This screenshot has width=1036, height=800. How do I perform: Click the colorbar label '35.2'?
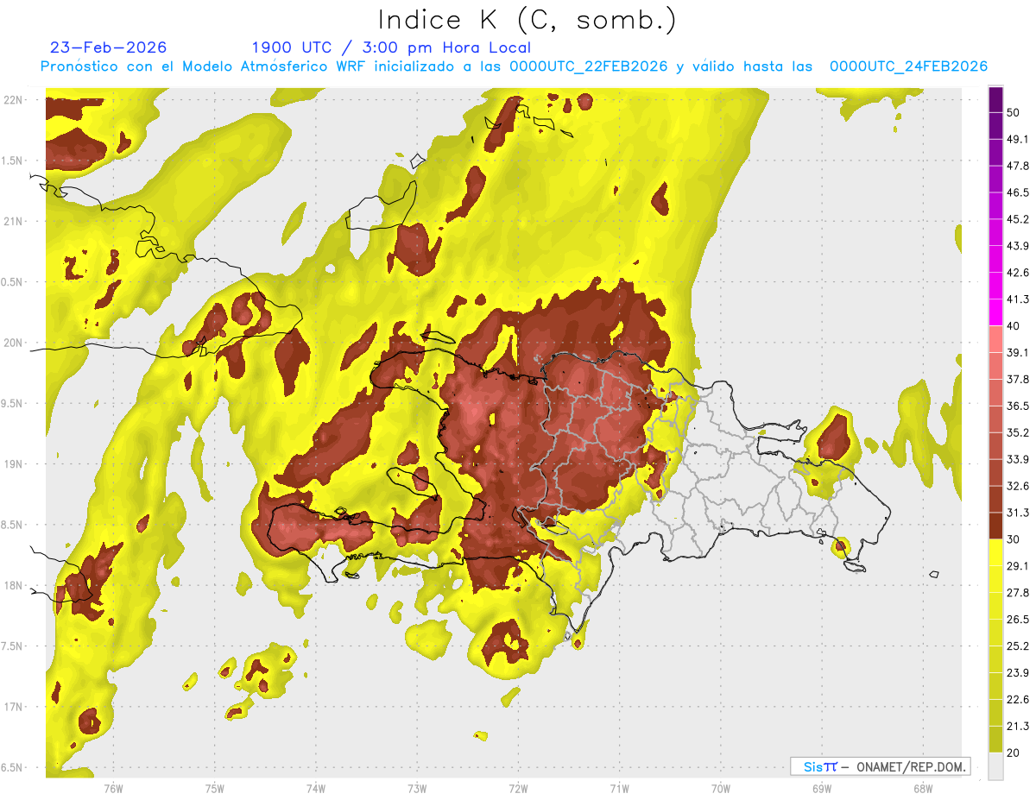(1018, 432)
